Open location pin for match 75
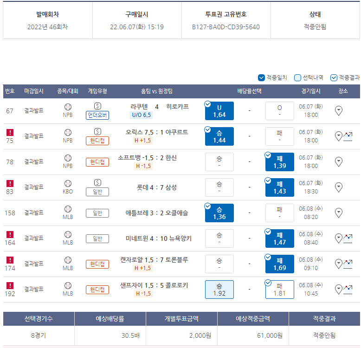Viewport: 361px width, 348px height. (x=338, y=136)
